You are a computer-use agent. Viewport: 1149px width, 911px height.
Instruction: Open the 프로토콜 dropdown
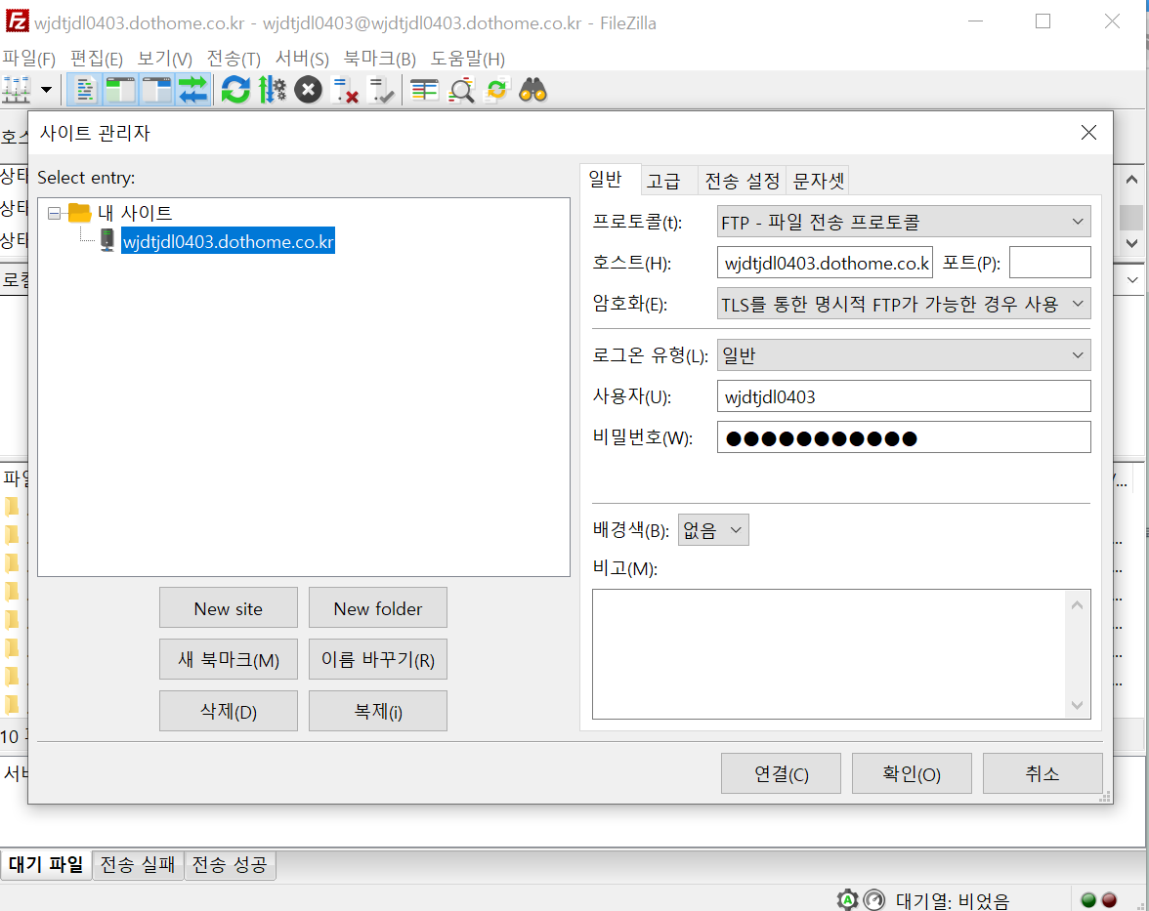[x=904, y=222]
